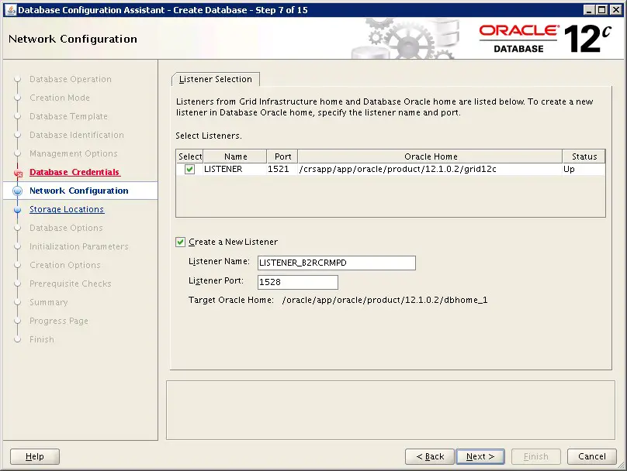Click the Storage Locations step bullet
Image resolution: width=627 pixels, height=471 pixels.
(17, 210)
